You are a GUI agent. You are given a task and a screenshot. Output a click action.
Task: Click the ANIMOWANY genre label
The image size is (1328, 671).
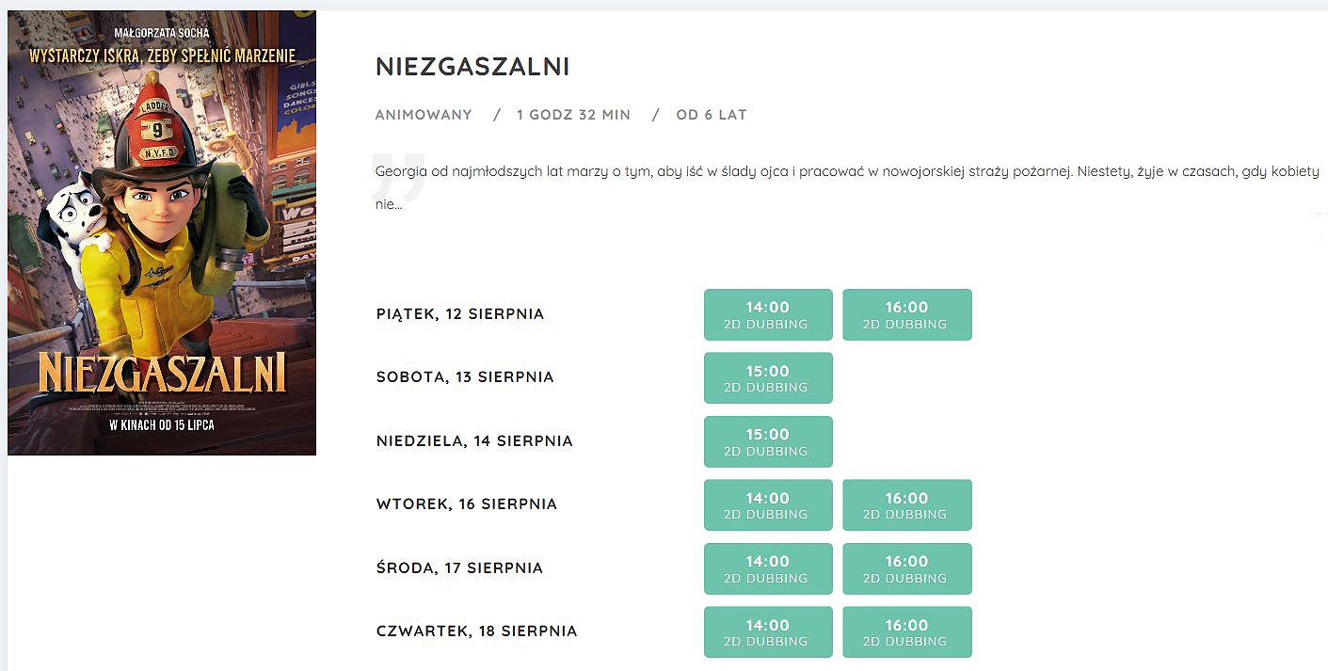pos(424,115)
